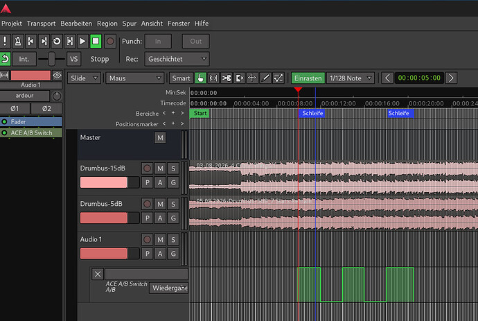Open Geschichtet record mode dropdown
478x321 pixels.
click(x=177, y=59)
